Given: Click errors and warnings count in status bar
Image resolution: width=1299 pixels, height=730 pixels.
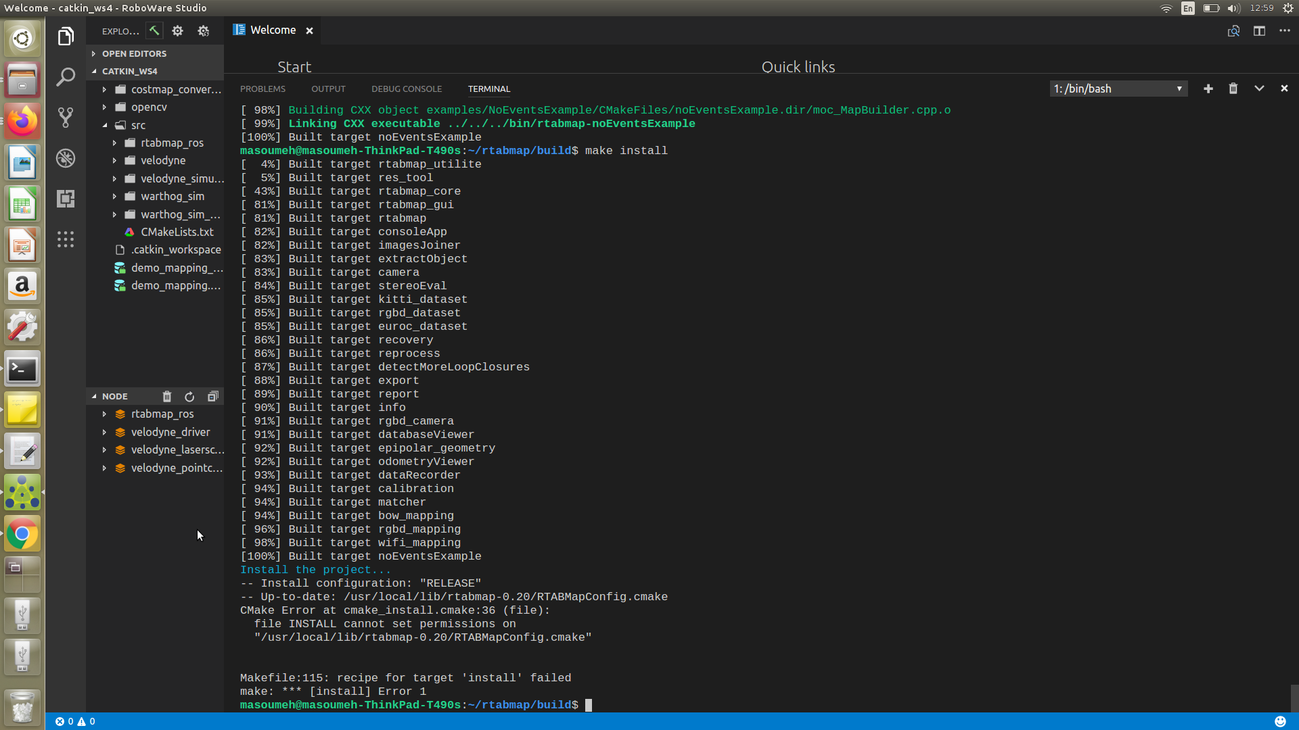Looking at the screenshot, I should 75,721.
